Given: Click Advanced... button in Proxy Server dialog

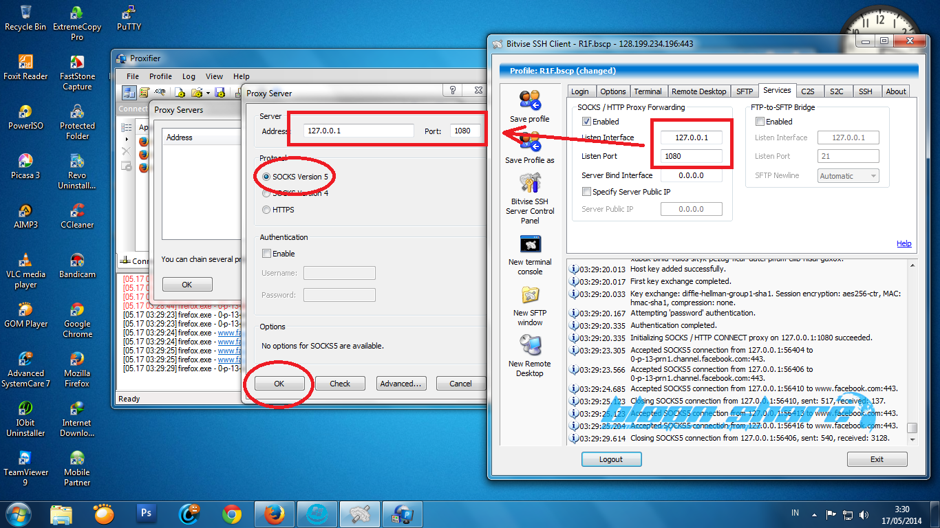Looking at the screenshot, I should click(x=400, y=384).
